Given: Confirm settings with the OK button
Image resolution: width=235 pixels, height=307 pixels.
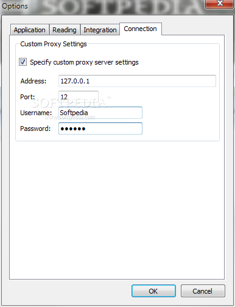Looking at the screenshot, I should (153, 291).
